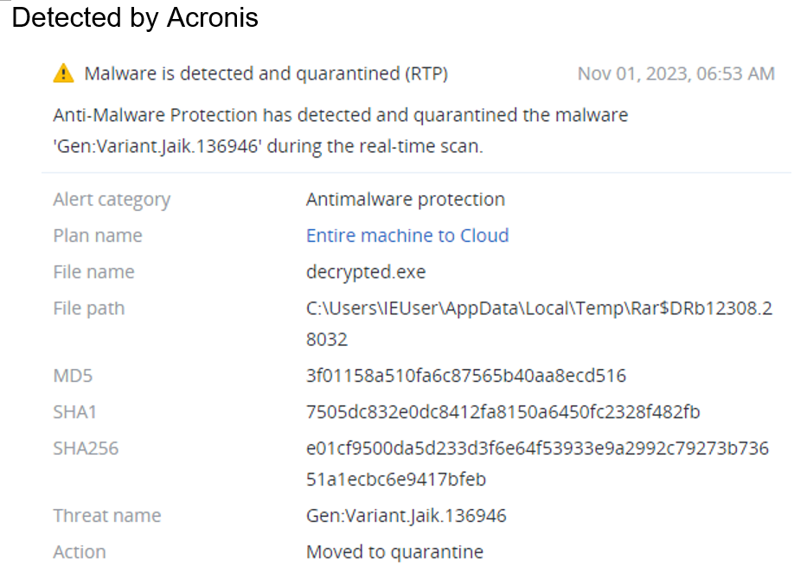
Task: Click the Plan name label
Action: point(98,236)
